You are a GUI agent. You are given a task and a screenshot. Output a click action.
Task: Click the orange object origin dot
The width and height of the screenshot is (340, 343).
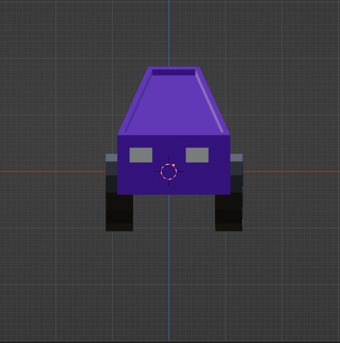coord(174,165)
